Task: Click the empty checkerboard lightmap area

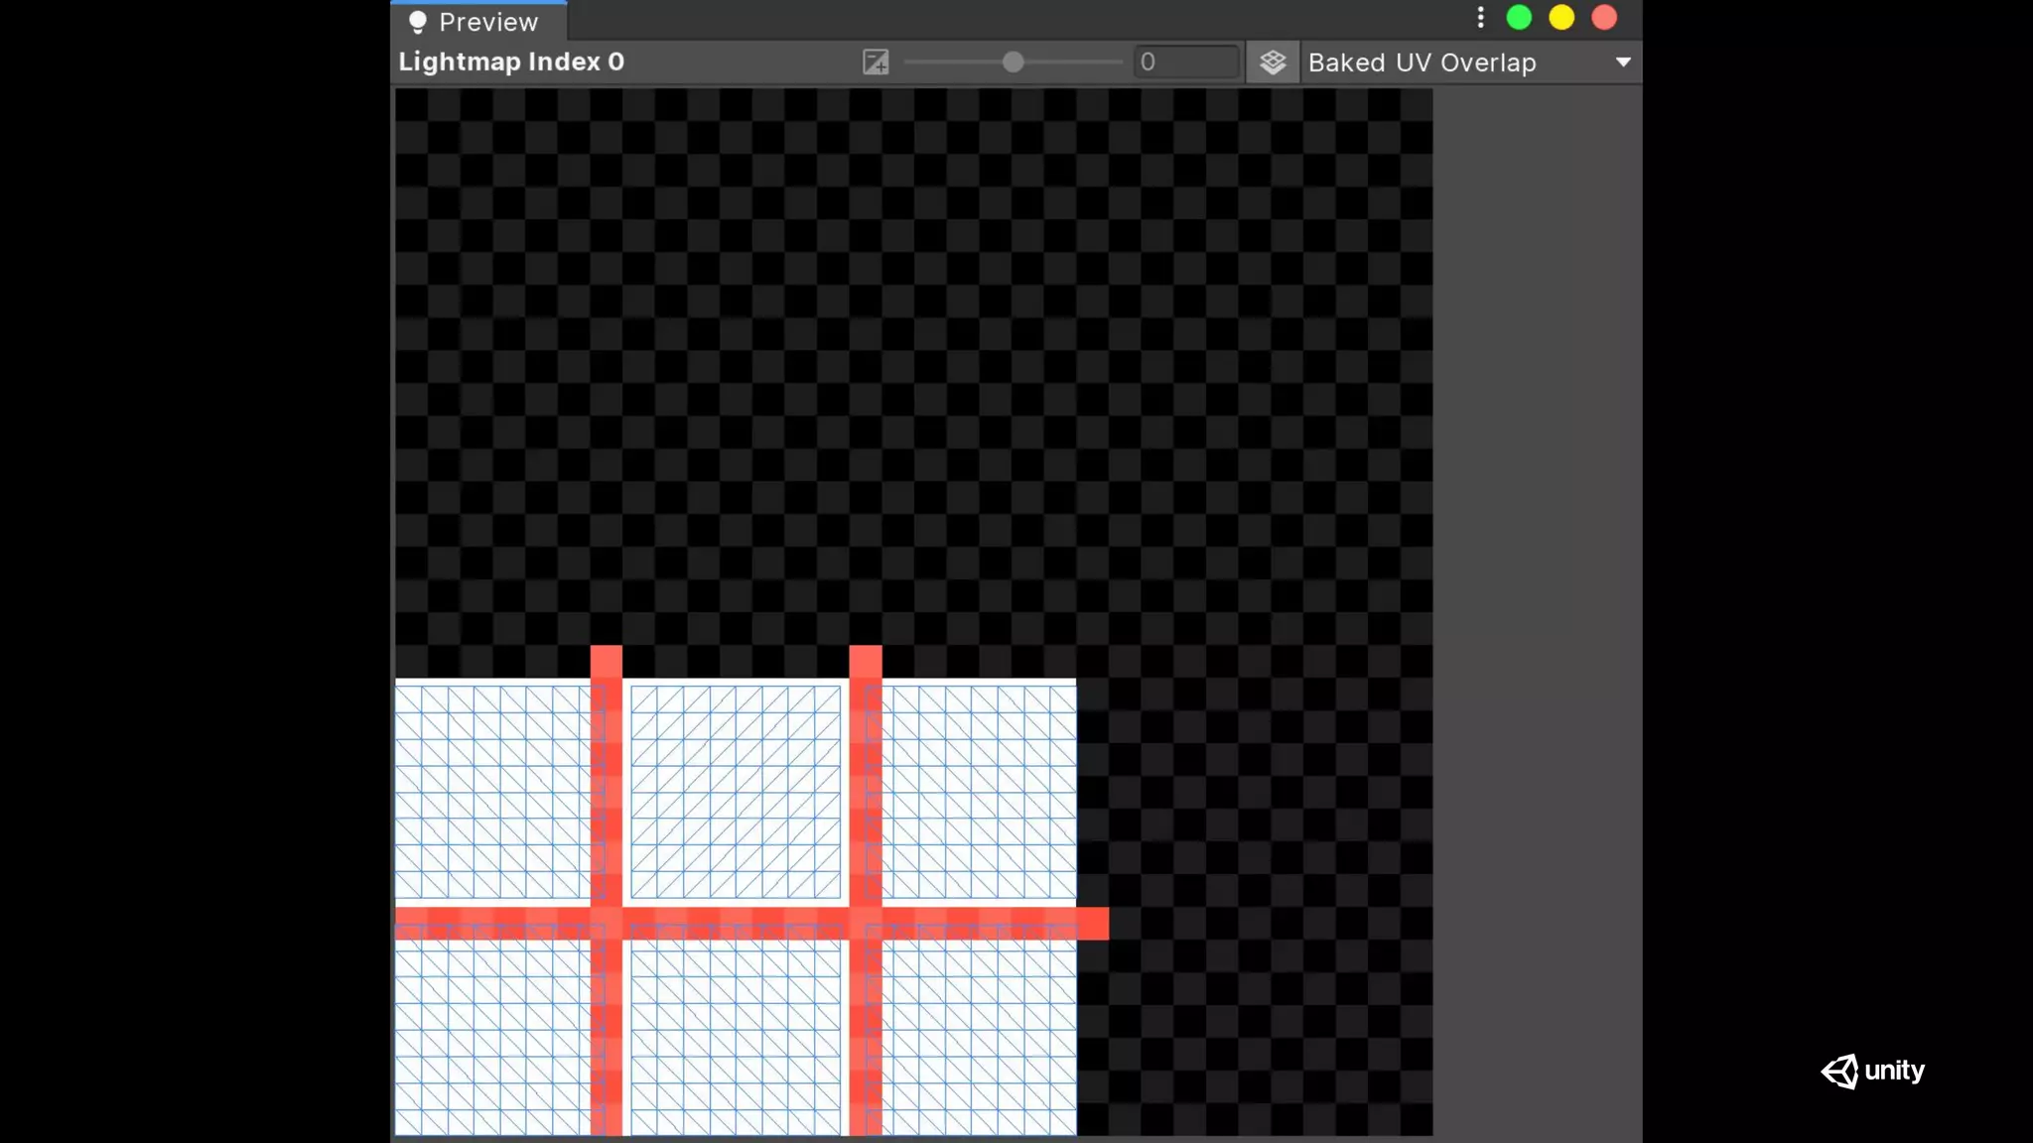Action: click(913, 367)
